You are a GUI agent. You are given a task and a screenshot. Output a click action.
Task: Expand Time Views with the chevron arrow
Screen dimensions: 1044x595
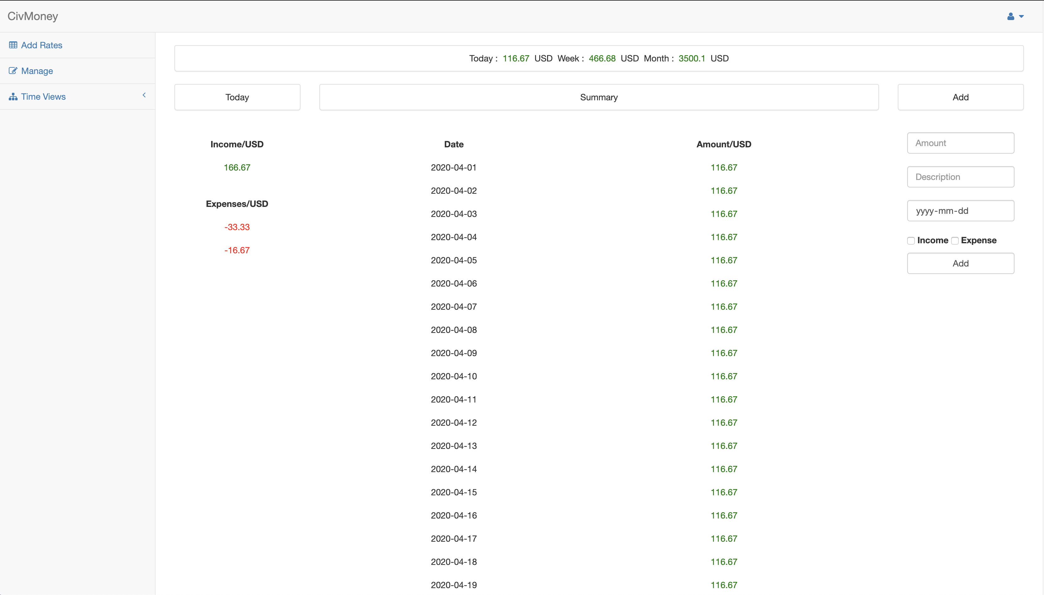[144, 95]
